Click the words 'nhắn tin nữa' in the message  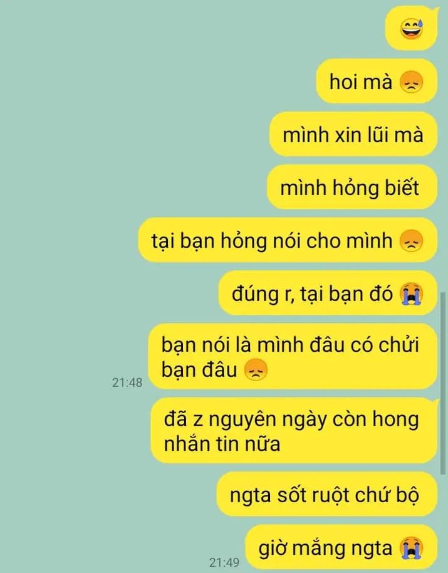[x=222, y=444]
